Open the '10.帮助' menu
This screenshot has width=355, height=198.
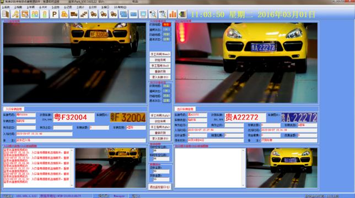click(120, 7)
